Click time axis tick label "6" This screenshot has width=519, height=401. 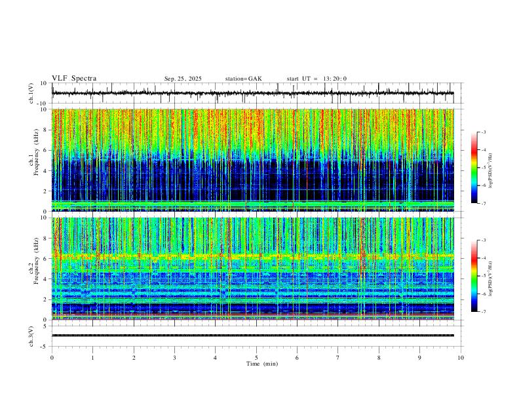pos(297,358)
